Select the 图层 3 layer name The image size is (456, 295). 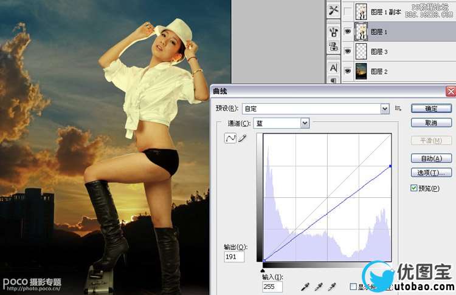[x=379, y=52]
